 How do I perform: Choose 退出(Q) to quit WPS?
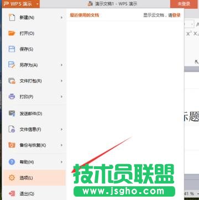pos(34,193)
